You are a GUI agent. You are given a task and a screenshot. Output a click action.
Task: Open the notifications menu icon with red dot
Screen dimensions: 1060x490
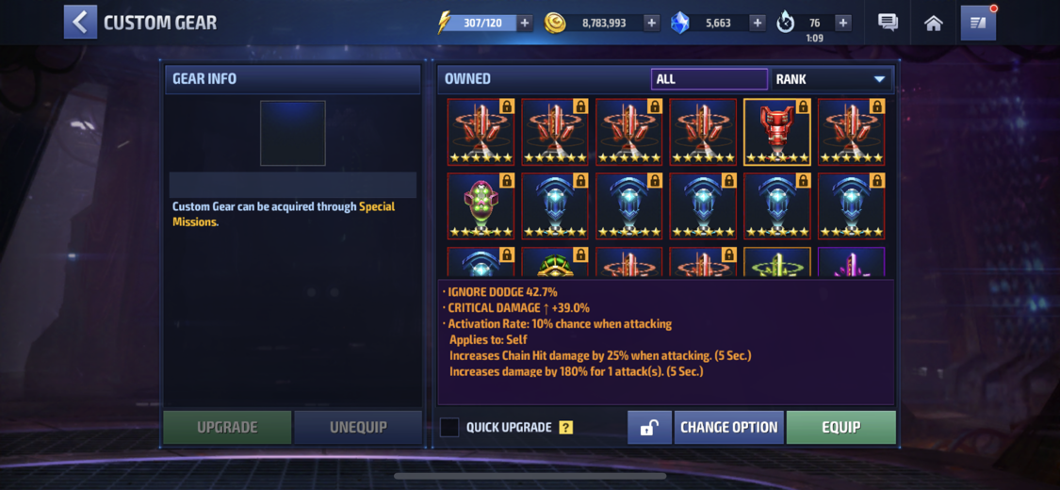pos(978,23)
